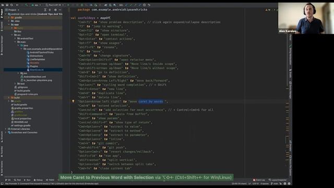Screen dimensions: 334x188
Task: Select the com.example.androidtipsandtricks package
Action: [43, 49]
